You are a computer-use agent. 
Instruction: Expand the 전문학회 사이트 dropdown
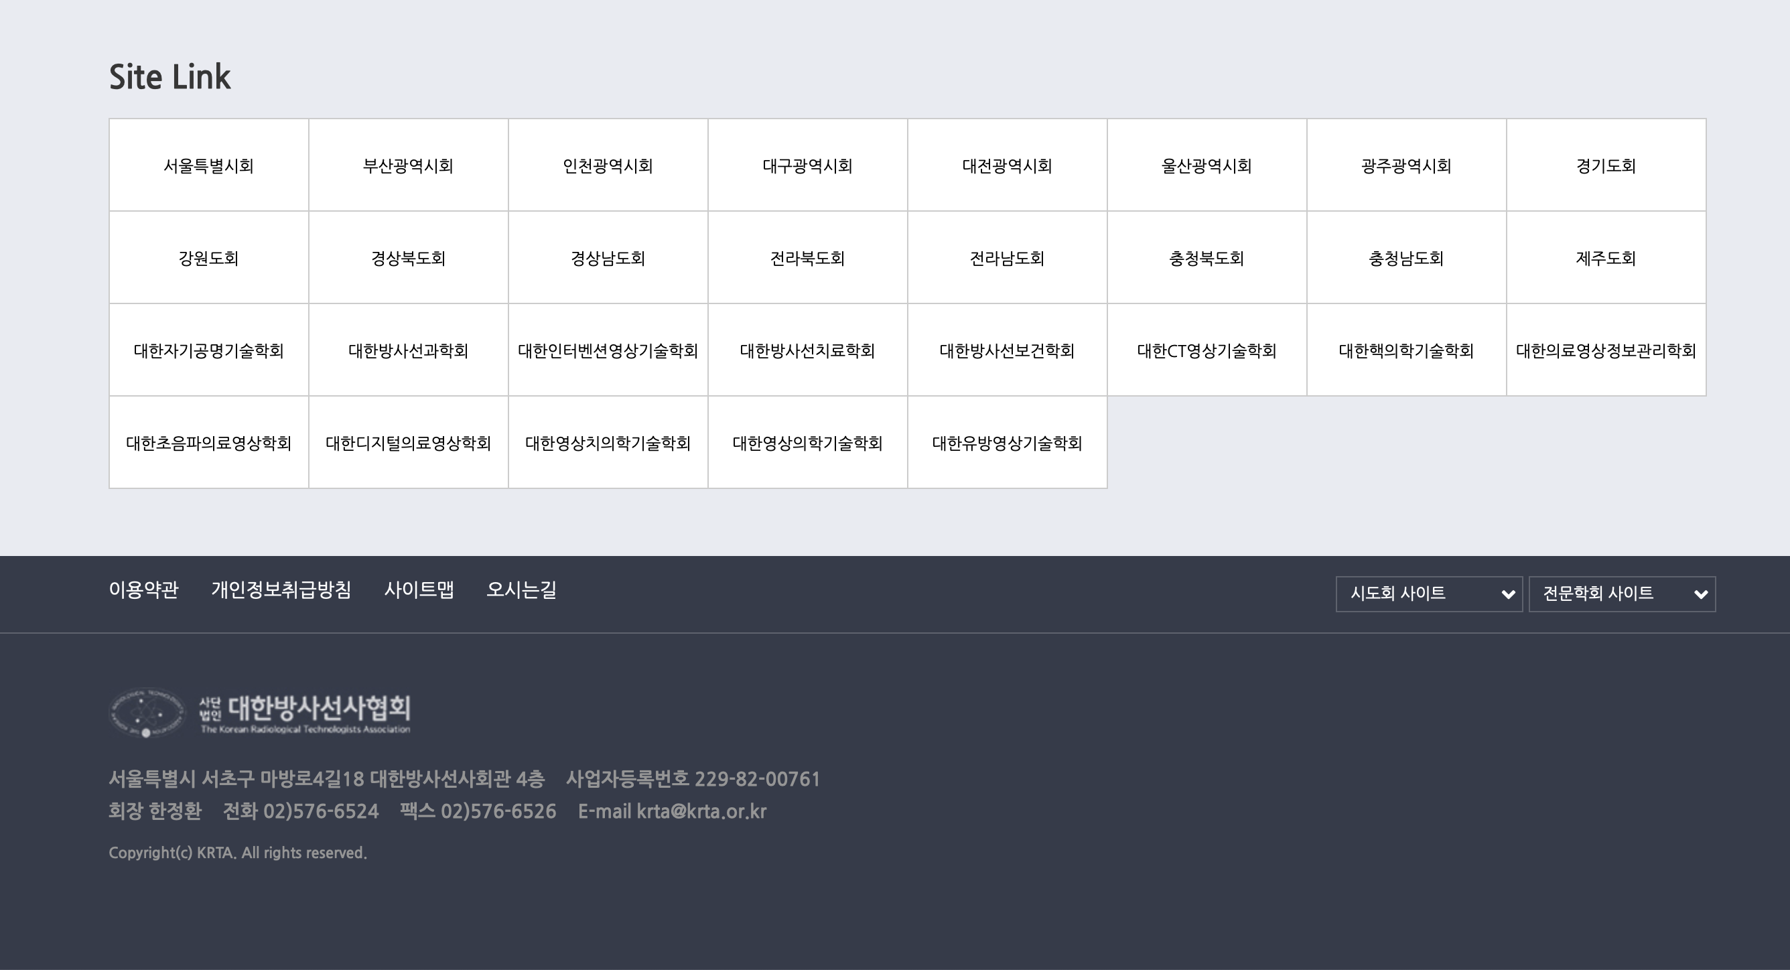pos(1621,594)
